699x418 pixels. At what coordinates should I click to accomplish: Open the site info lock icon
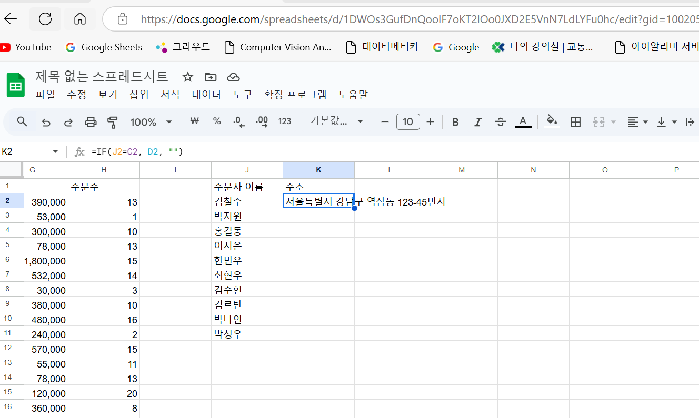pyautogui.click(x=123, y=19)
